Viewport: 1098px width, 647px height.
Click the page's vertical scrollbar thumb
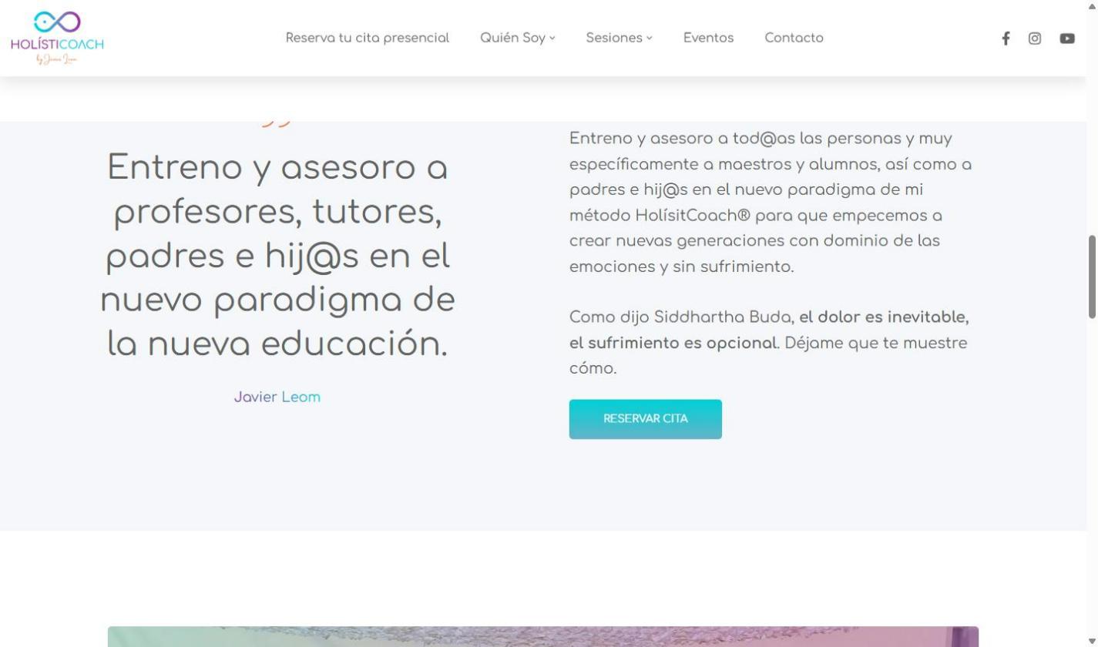pos(1092,277)
